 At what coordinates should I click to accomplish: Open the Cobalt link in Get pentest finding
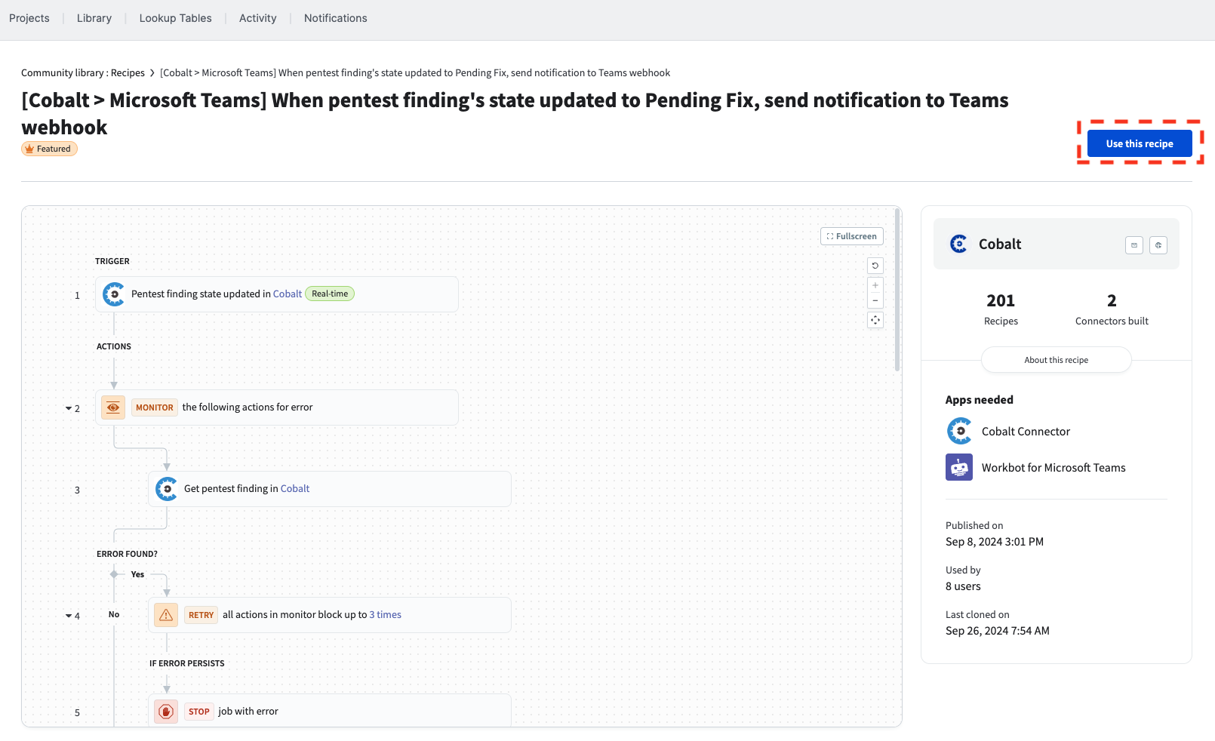[x=295, y=489]
